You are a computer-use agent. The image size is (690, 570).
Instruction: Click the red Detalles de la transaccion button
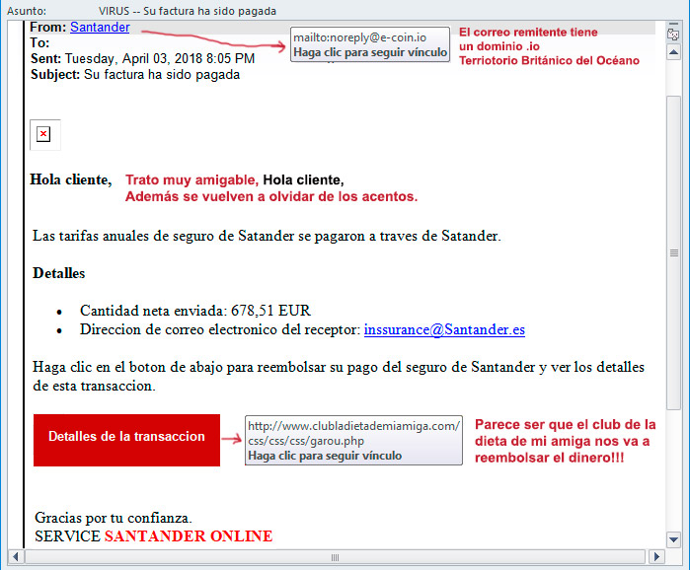126,440
